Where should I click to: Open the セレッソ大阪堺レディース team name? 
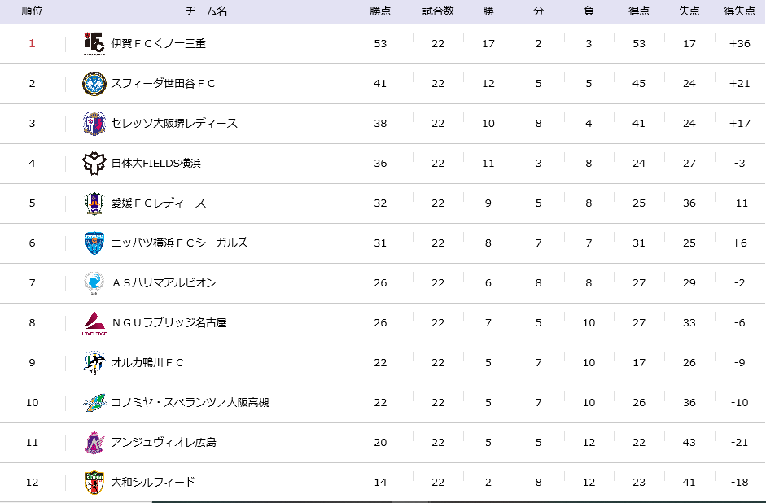[174, 124]
